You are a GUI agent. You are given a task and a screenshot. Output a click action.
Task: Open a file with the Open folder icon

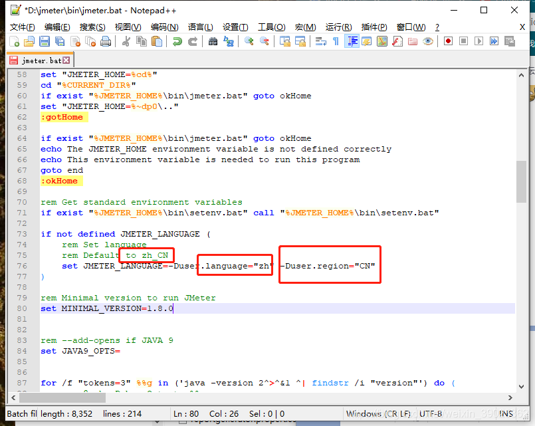[x=29, y=42]
